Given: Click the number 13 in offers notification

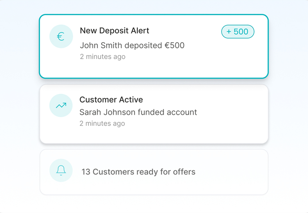Looking at the screenshot, I should tap(86, 172).
